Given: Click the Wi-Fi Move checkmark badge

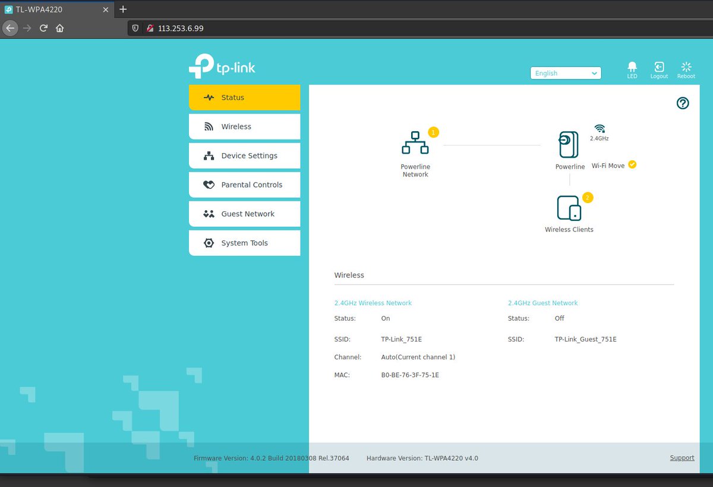Looking at the screenshot, I should pyautogui.click(x=632, y=165).
